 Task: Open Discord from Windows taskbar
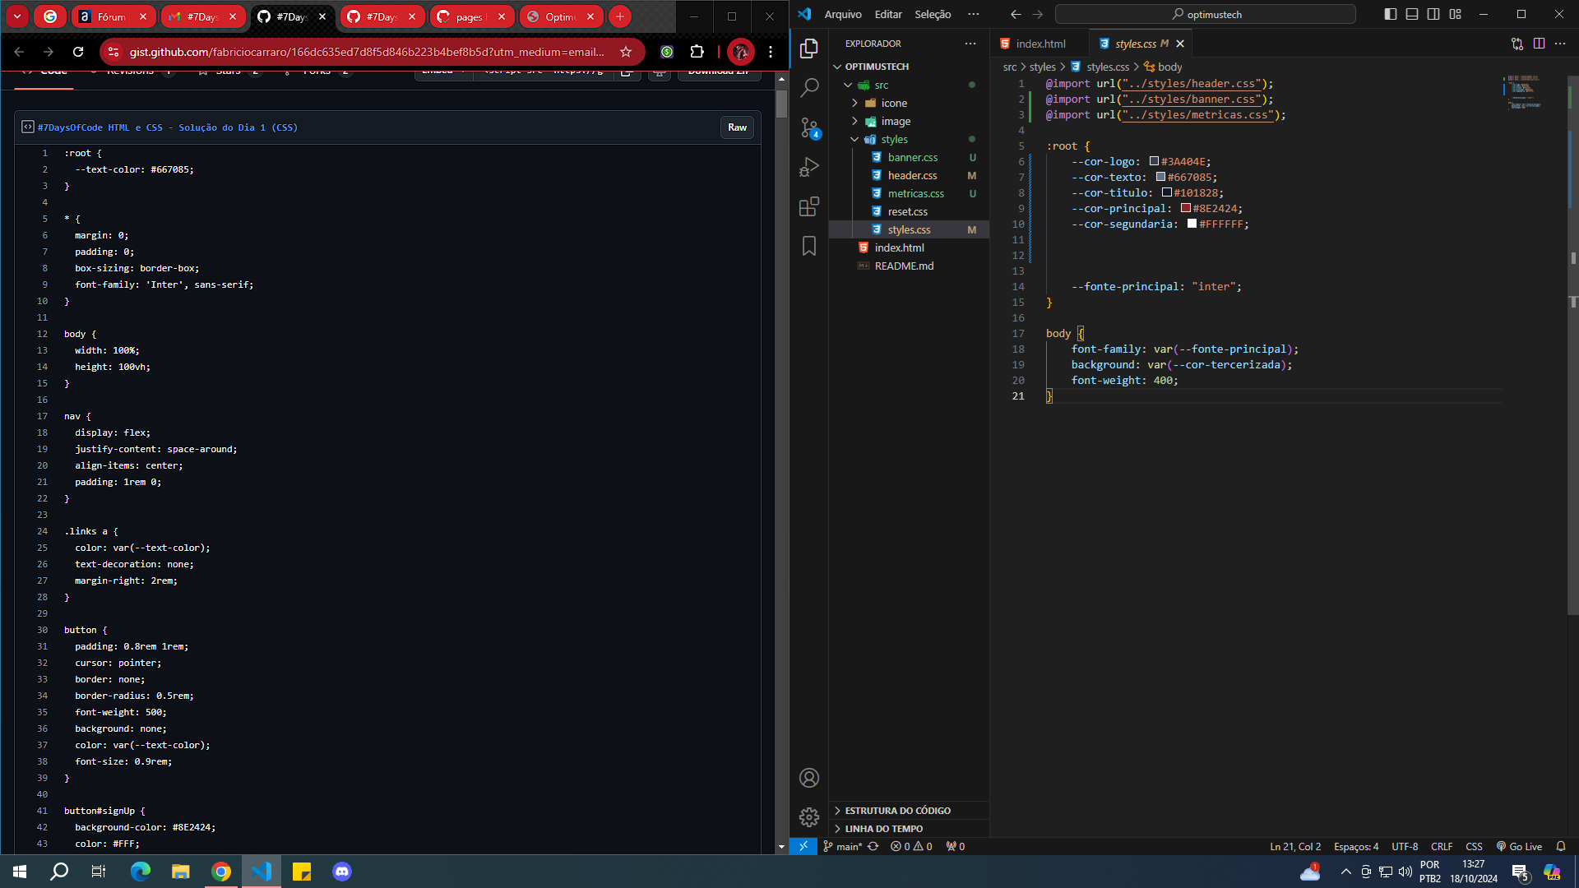coord(342,872)
